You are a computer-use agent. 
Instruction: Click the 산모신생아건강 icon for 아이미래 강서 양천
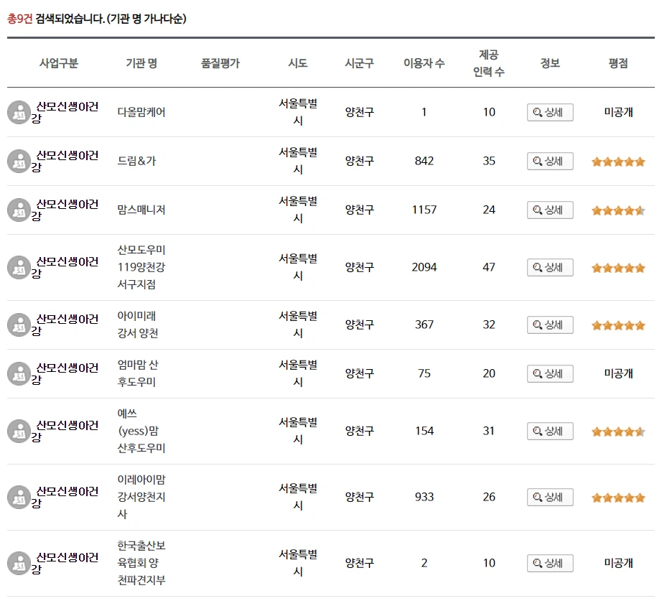(18, 325)
